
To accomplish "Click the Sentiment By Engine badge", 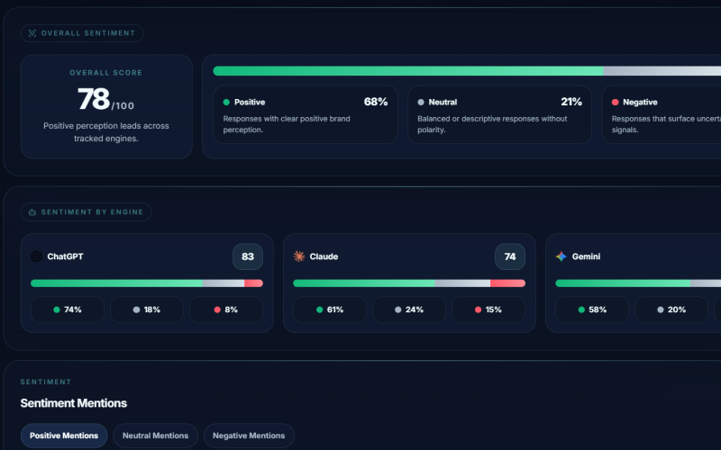I will pyautogui.click(x=86, y=212).
